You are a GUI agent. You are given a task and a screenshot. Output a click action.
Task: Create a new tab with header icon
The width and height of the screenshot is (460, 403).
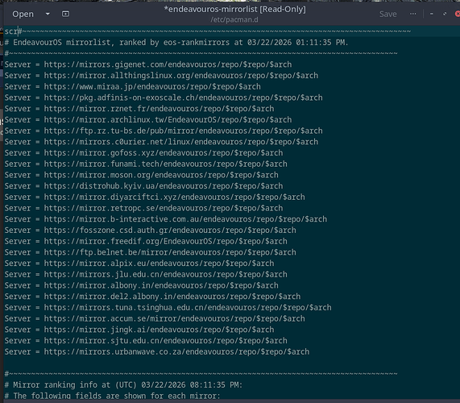click(x=66, y=14)
